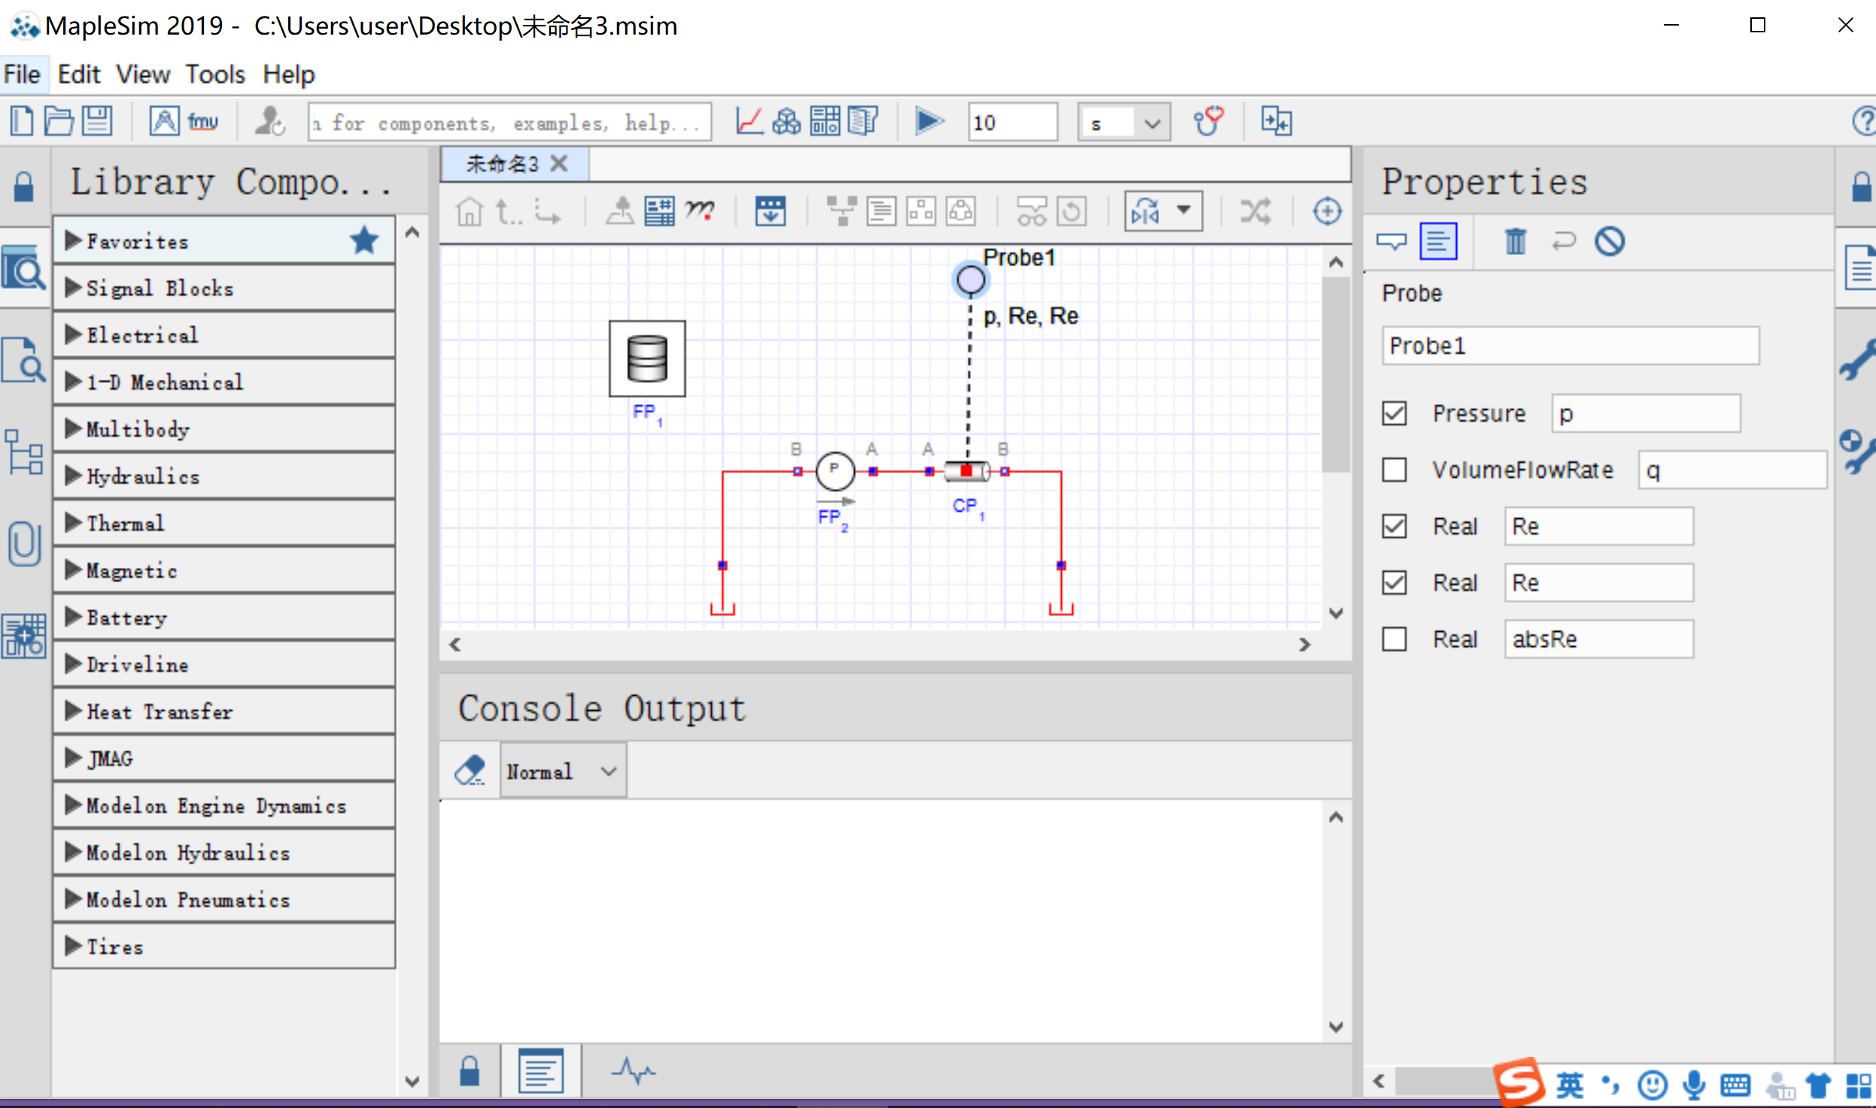This screenshot has width=1876, height=1108.
Task: Click the component search box
Action: coord(509,122)
